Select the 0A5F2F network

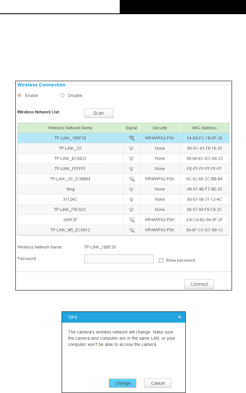(70, 220)
